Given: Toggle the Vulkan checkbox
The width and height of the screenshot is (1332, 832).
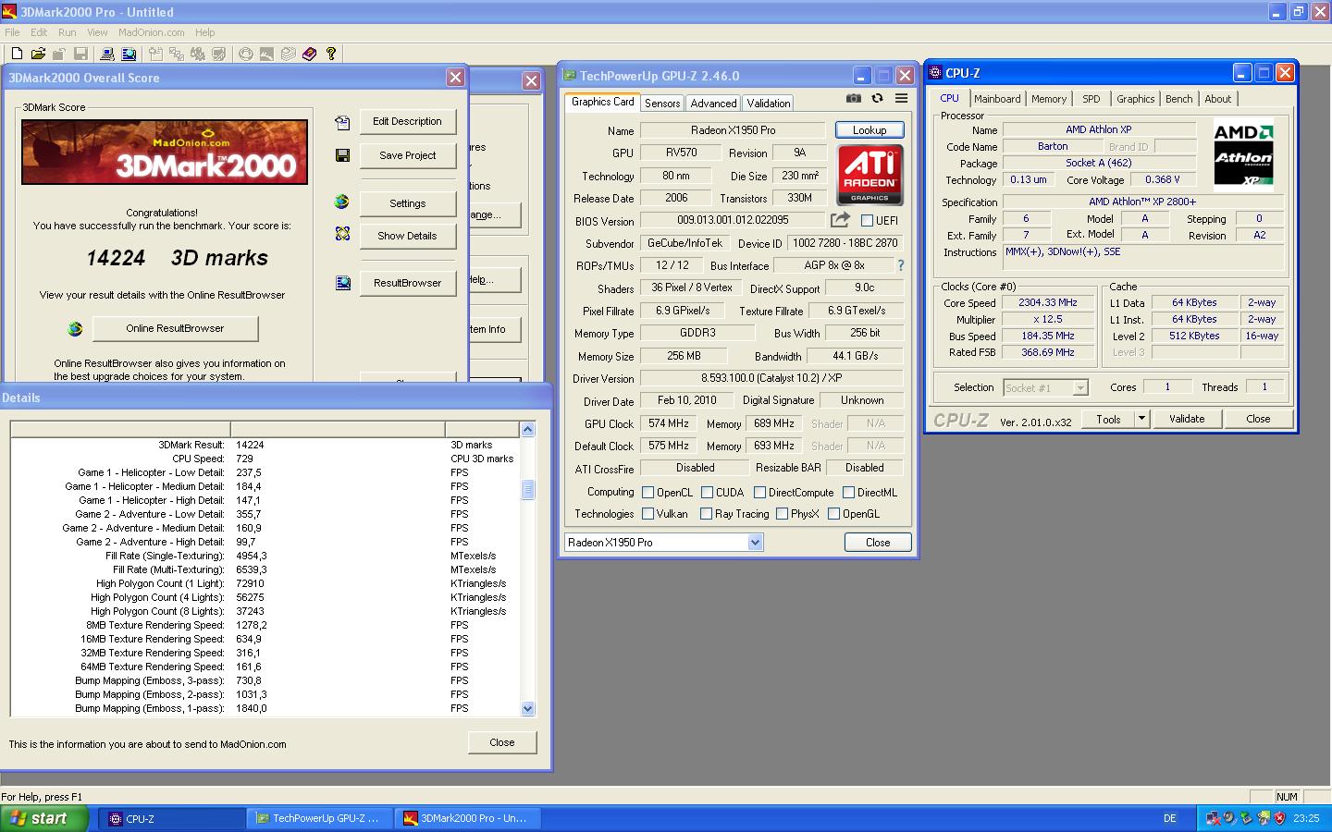Looking at the screenshot, I should click(x=647, y=514).
